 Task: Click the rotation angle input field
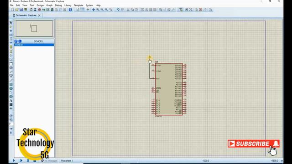tap(11, 124)
